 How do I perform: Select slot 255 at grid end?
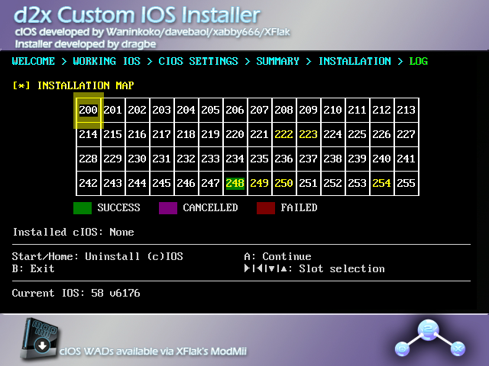pos(406,184)
